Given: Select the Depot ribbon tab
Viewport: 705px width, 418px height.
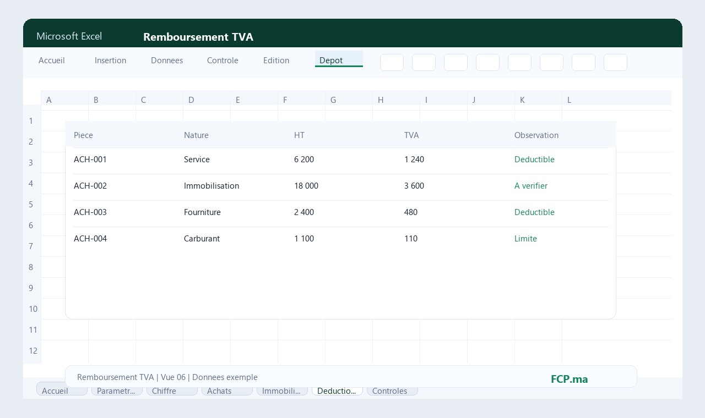Looking at the screenshot, I should click(339, 59).
